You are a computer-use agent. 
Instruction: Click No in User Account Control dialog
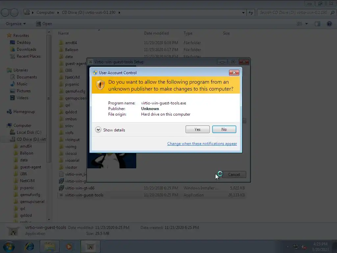click(224, 129)
